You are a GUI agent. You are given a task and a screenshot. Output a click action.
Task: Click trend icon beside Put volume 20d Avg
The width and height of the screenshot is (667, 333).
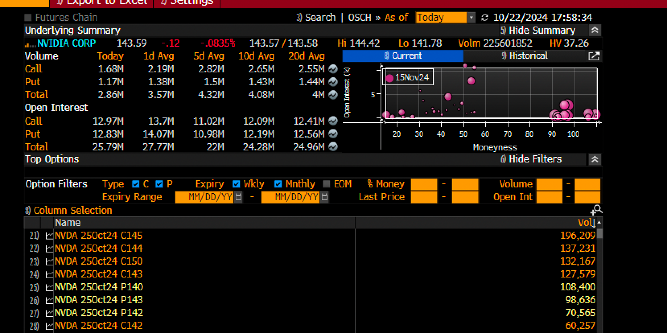pos(333,82)
